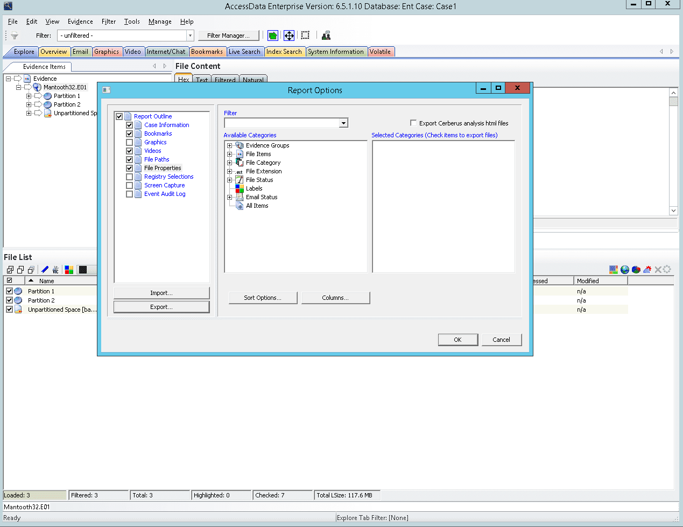Screen dimensions: 683x527
Task: Click the Sort Options button
Action: 263,298
